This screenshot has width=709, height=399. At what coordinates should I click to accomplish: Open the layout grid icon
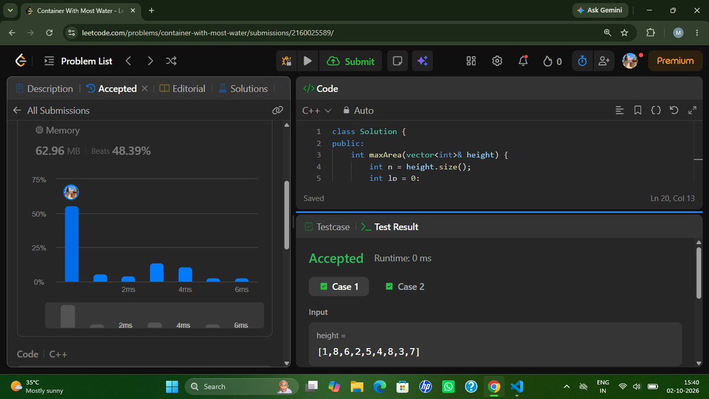(471, 61)
